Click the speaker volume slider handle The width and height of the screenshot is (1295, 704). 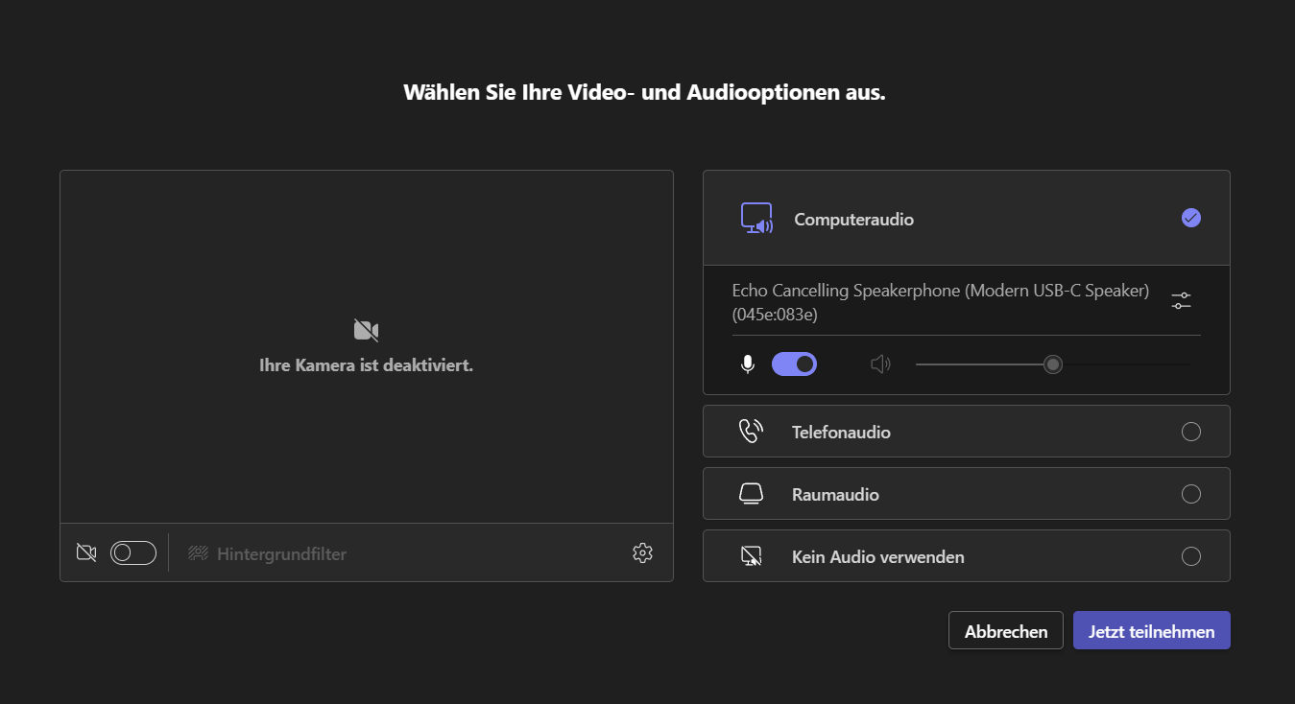1053,364
